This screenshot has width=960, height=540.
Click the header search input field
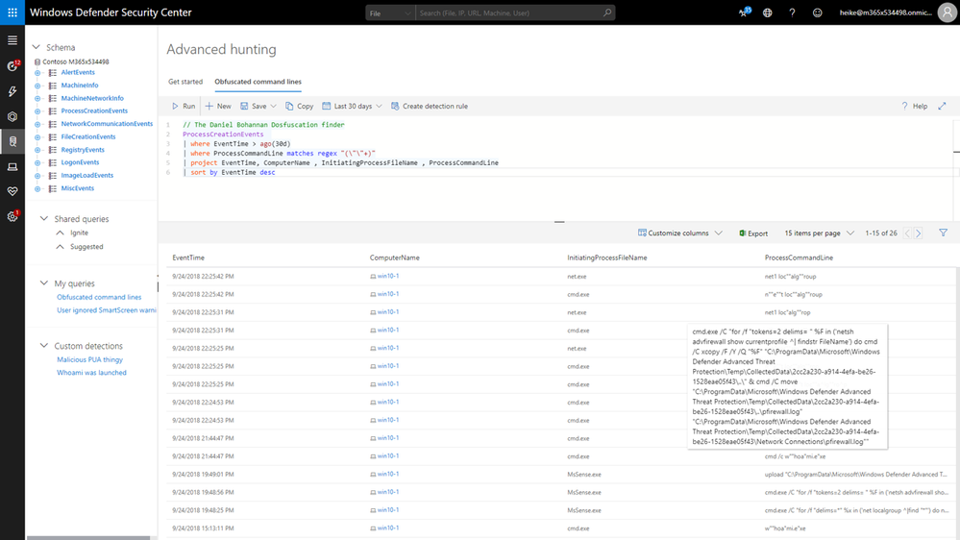pyautogui.click(x=508, y=12)
